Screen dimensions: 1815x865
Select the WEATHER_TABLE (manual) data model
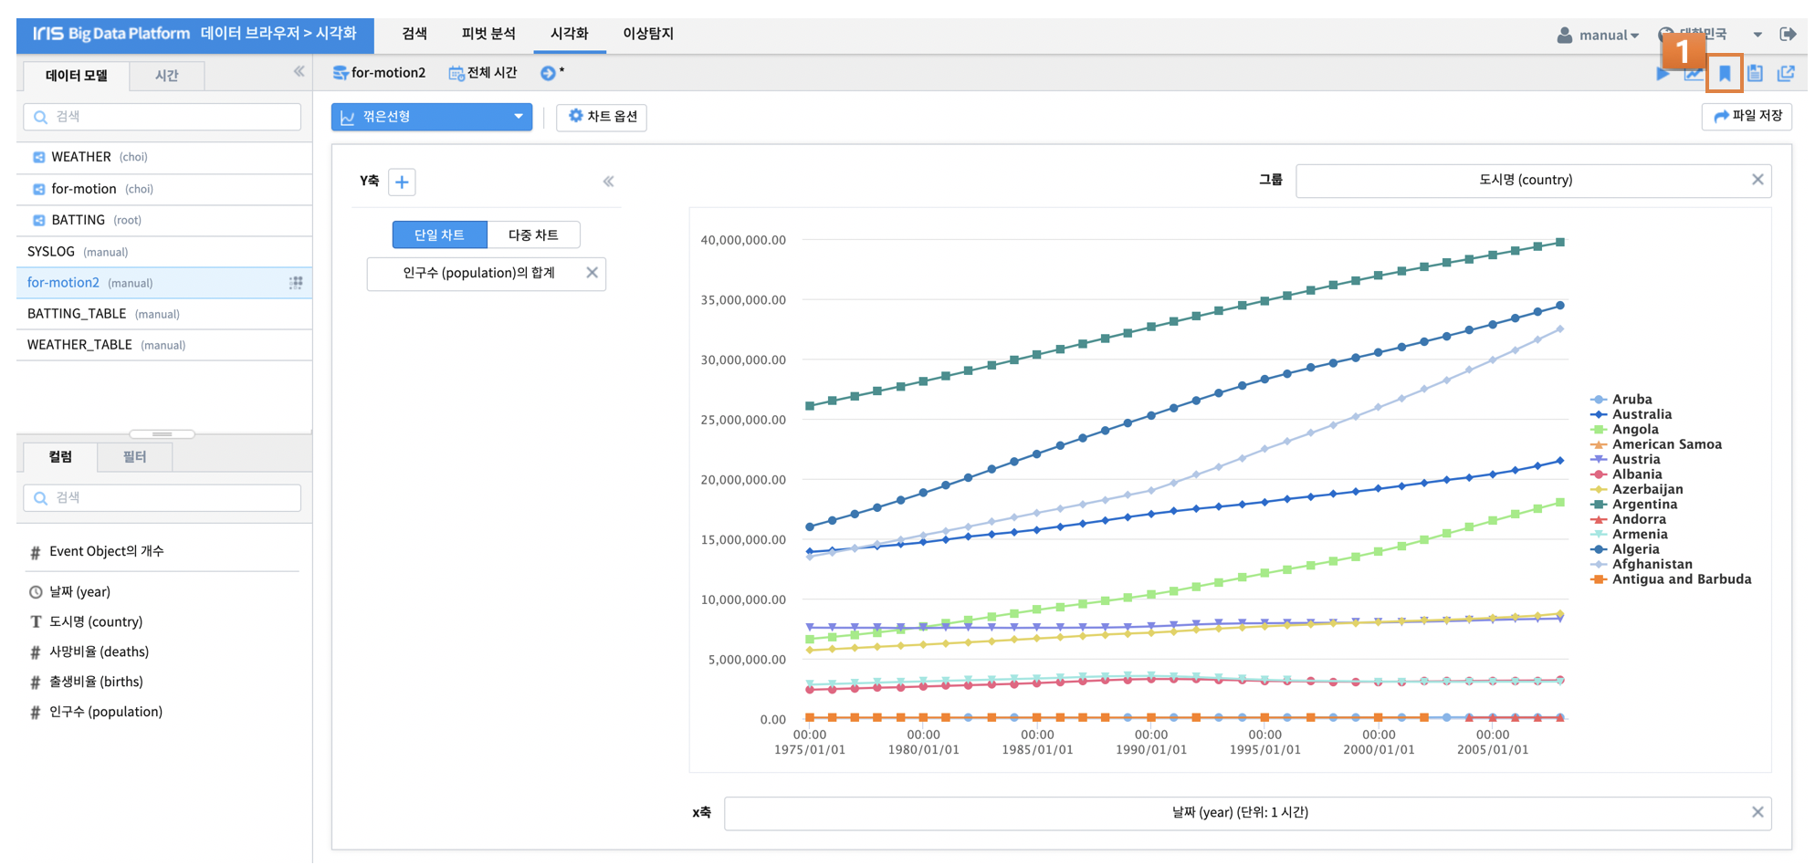pos(164,345)
